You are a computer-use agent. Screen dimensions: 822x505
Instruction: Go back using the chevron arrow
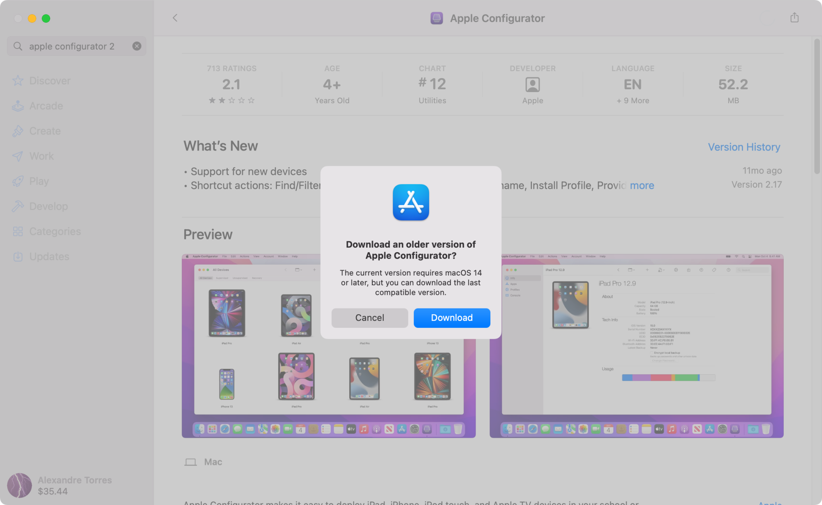click(x=175, y=18)
